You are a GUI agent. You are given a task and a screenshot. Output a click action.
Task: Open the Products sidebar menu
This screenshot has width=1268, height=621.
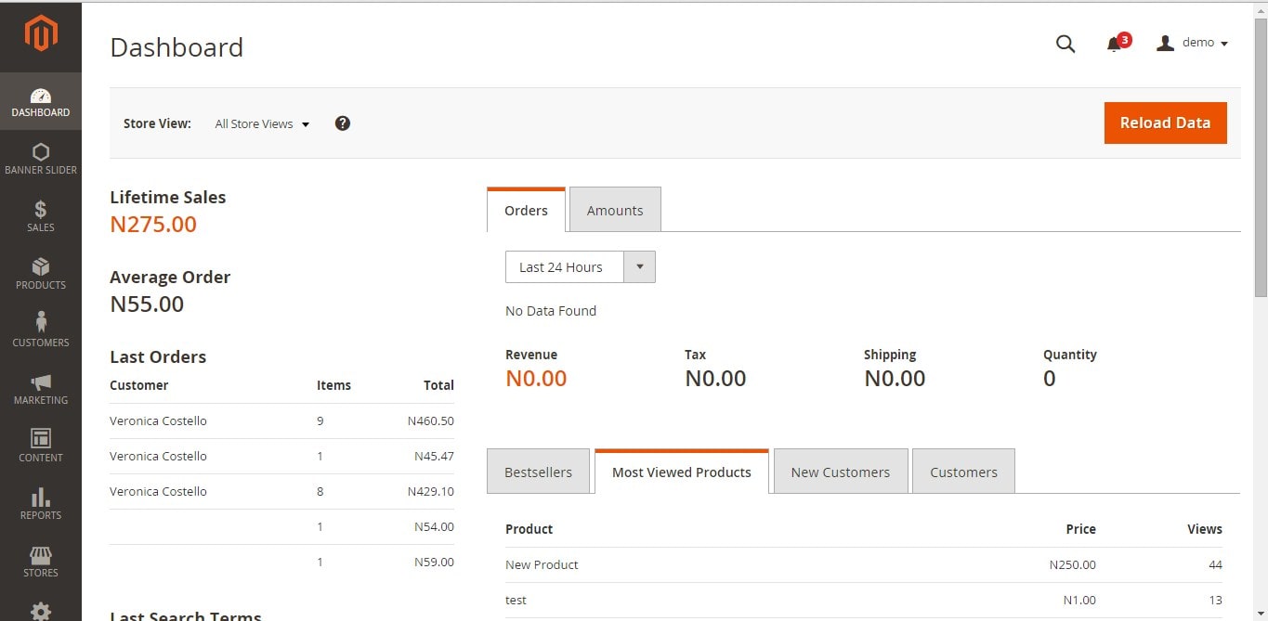tap(41, 275)
